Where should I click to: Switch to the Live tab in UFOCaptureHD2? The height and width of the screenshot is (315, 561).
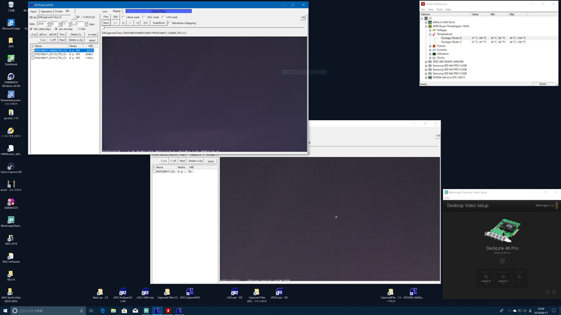tap(105, 12)
